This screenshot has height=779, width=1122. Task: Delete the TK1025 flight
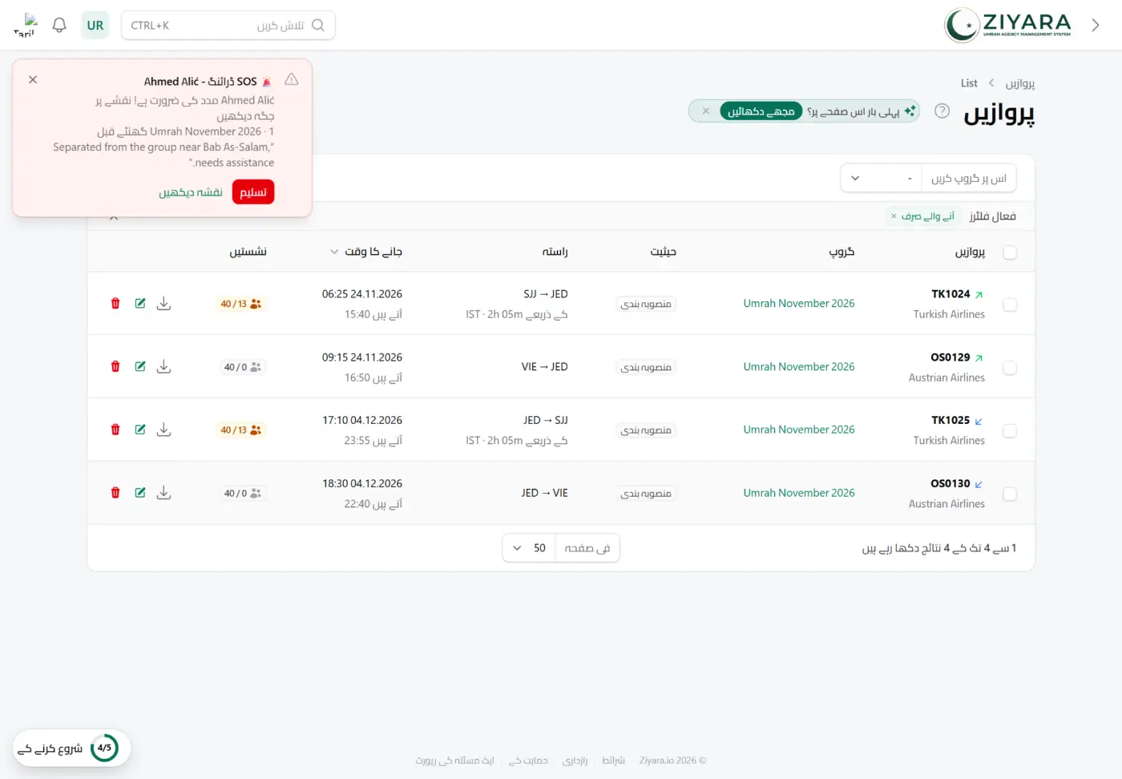pos(115,430)
